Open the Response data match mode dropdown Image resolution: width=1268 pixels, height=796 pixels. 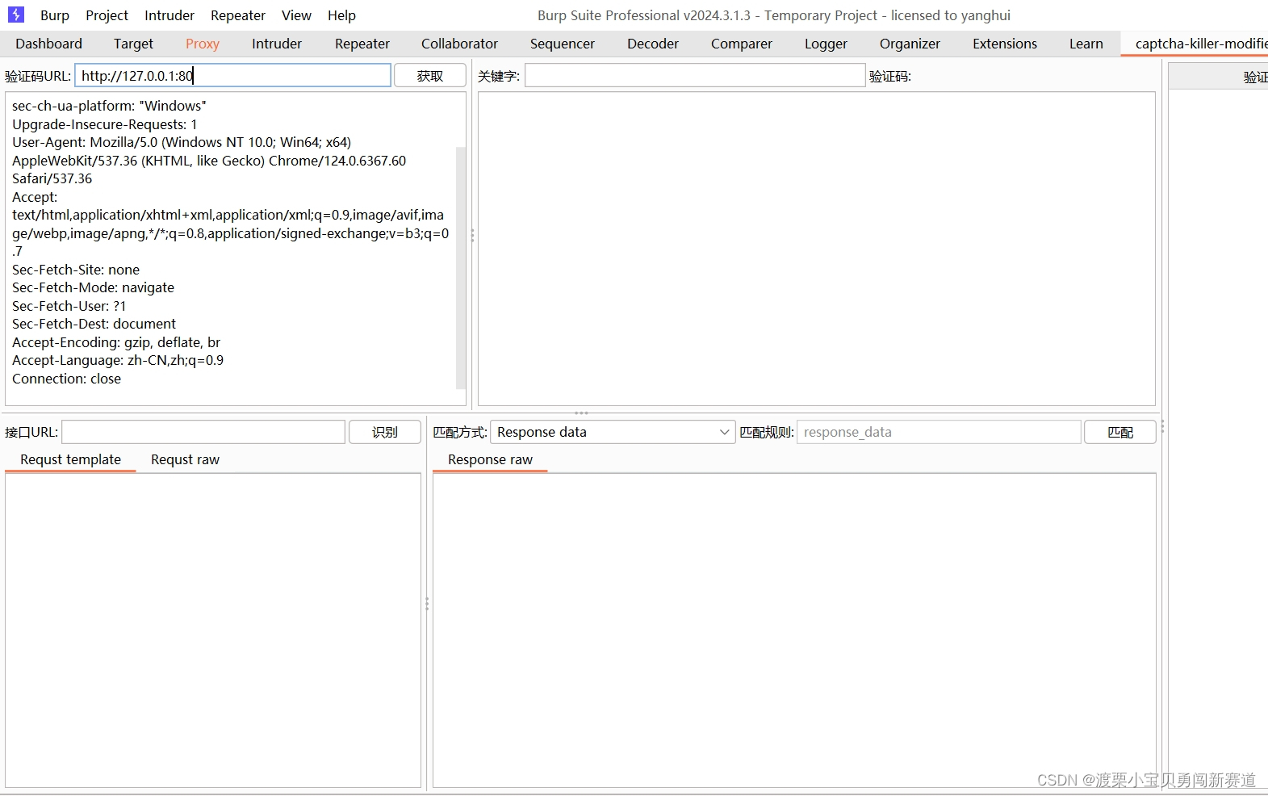point(613,432)
